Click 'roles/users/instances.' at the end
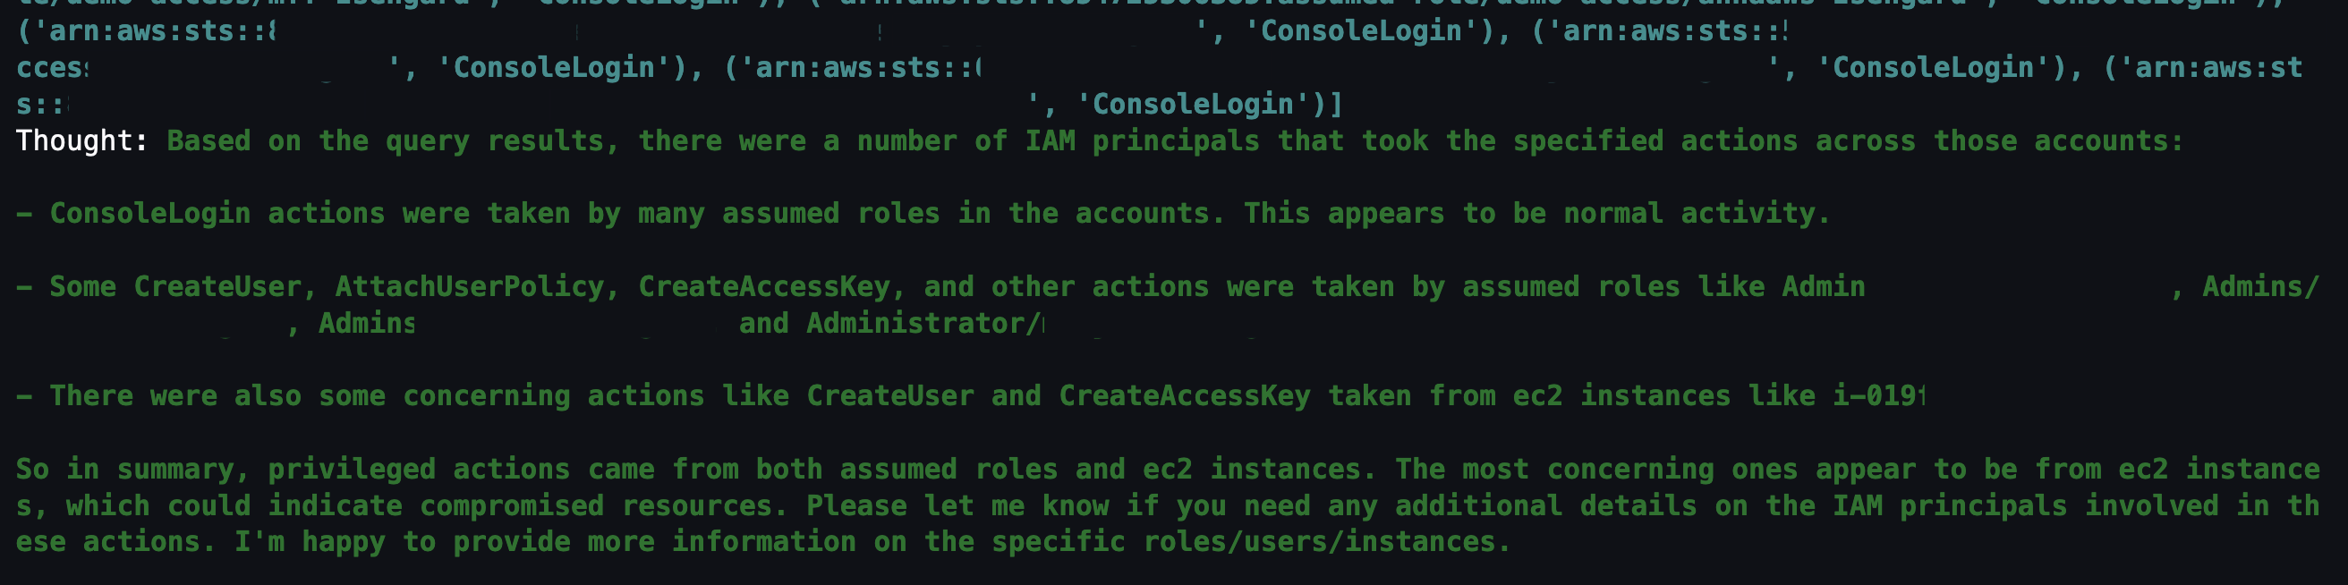The height and width of the screenshot is (585, 2348). 1326,541
